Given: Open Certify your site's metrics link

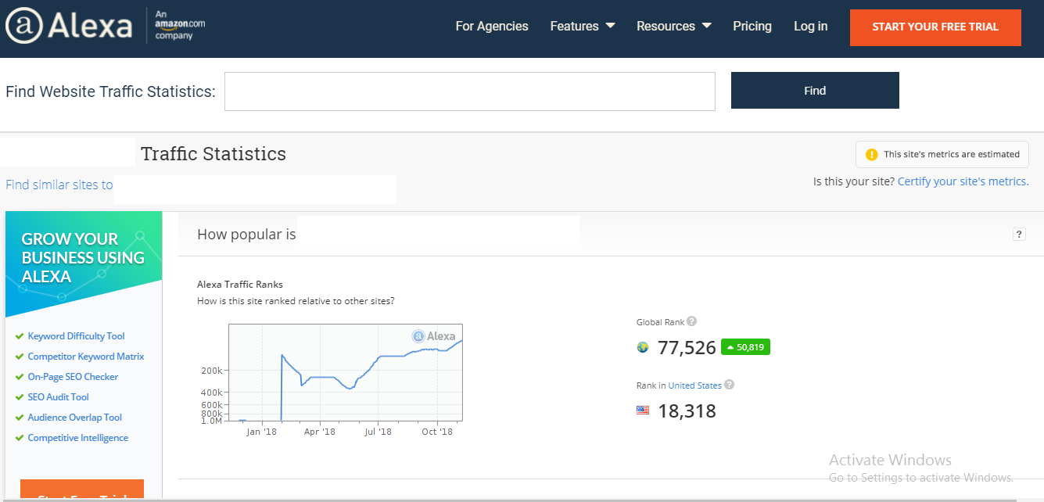Looking at the screenshot, I should [963, 181].
